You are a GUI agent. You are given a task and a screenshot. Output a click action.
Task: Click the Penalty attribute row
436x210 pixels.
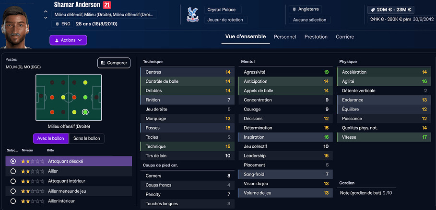(188, 194)
